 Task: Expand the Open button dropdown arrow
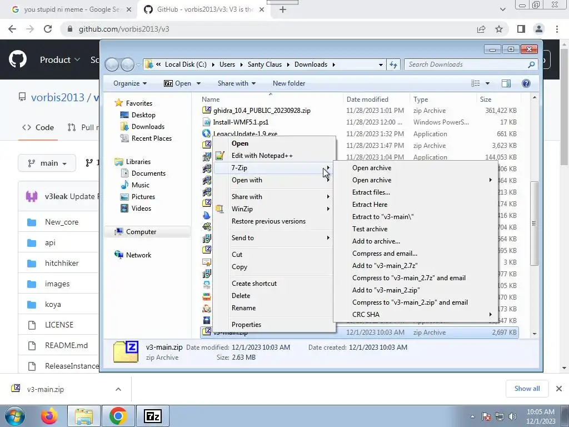[198, 83]
